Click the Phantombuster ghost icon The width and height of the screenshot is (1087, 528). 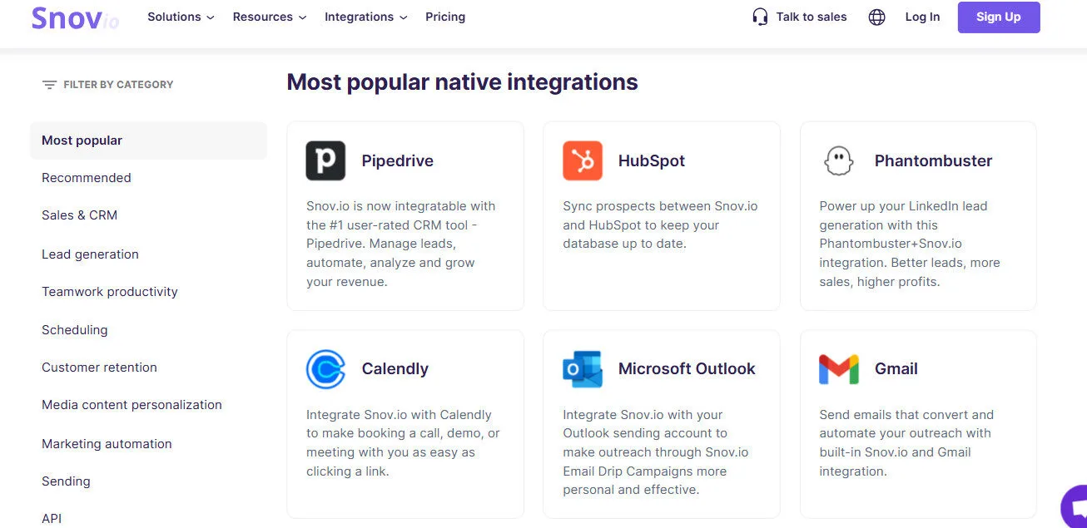coord(838,160)
